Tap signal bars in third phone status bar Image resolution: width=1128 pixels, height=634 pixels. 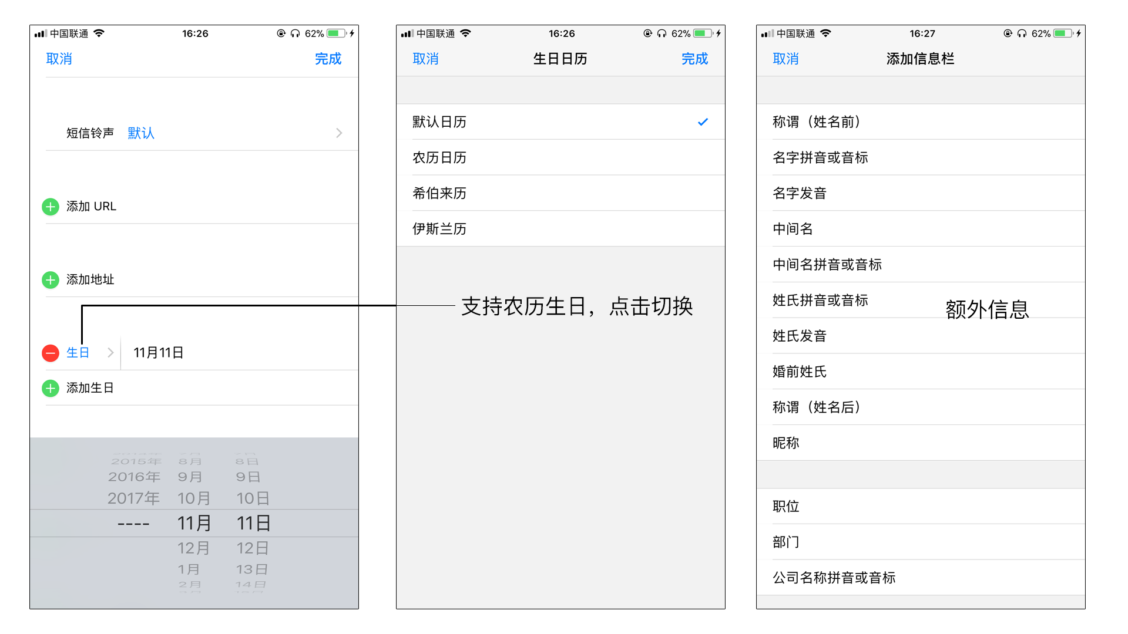click(767, 33)
